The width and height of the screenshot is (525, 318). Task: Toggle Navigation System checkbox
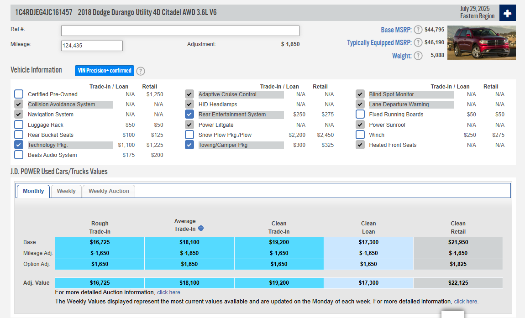tap(19, 114)
